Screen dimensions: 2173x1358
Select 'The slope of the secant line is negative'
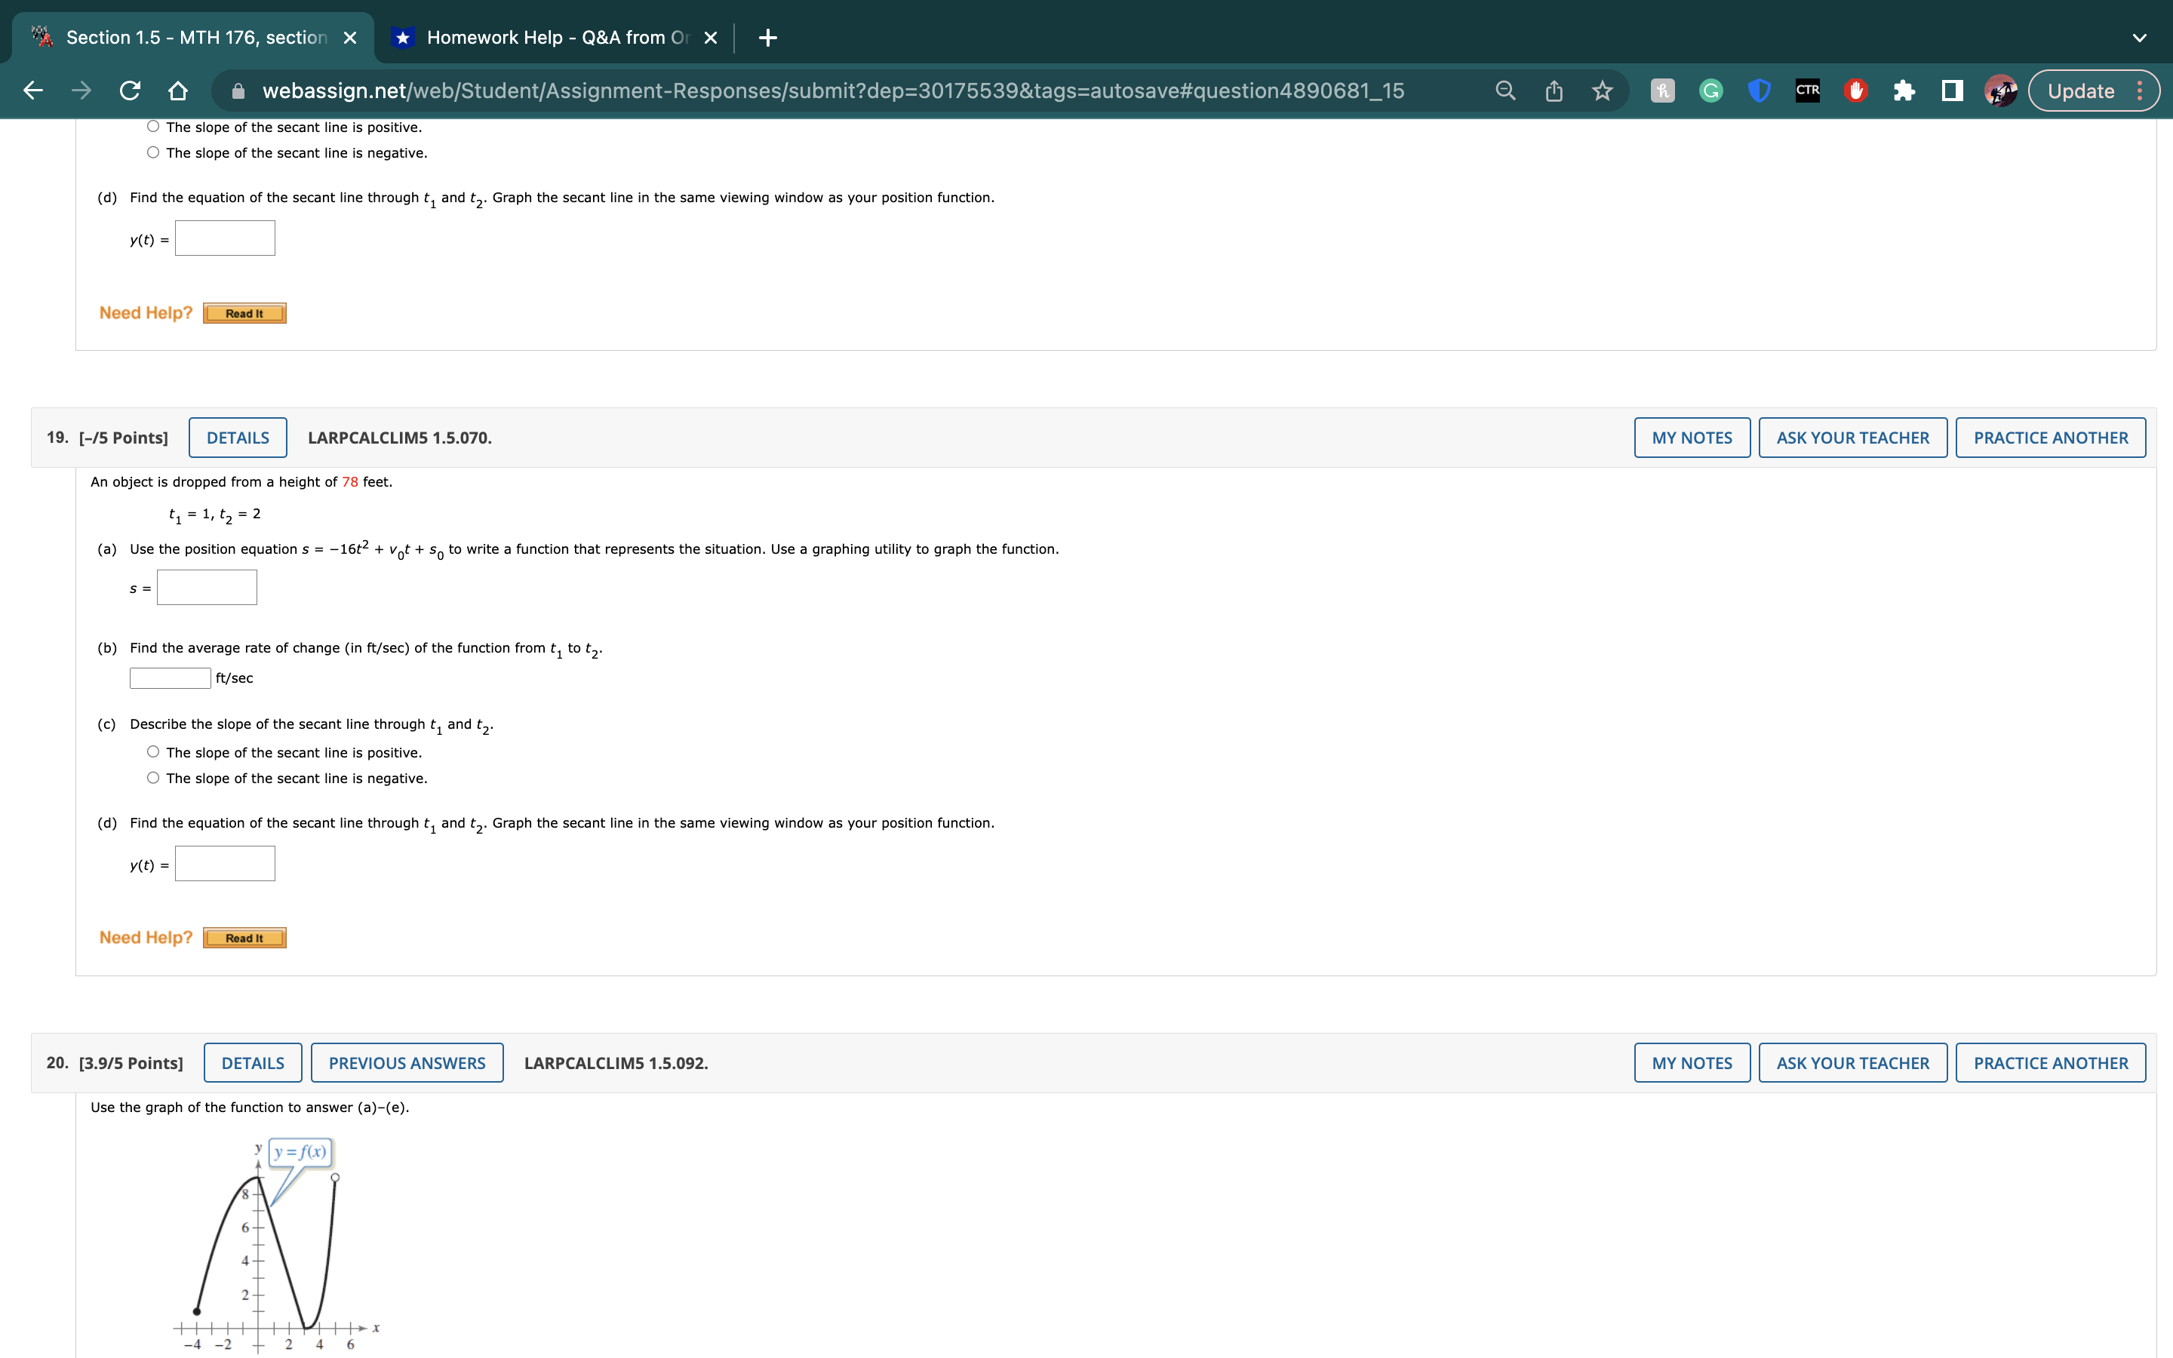pos(154,152)
